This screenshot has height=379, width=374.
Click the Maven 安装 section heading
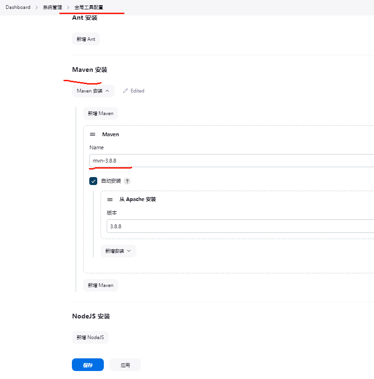click(90, 70)
